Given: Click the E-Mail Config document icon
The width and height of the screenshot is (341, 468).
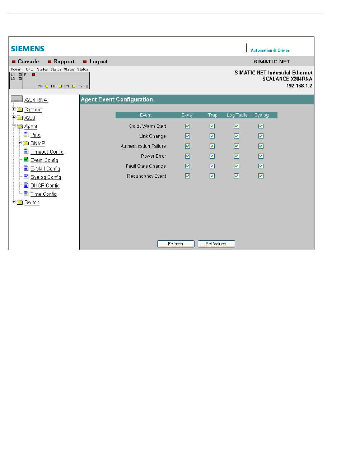Looking at the screenshot, I should (x=26, y=168).
